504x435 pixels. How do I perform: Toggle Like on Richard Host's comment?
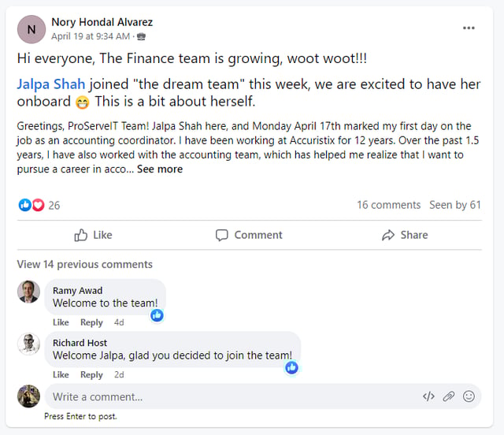61,374
